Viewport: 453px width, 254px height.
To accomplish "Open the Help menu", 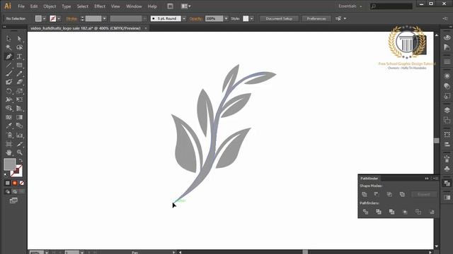I will 152,6.
